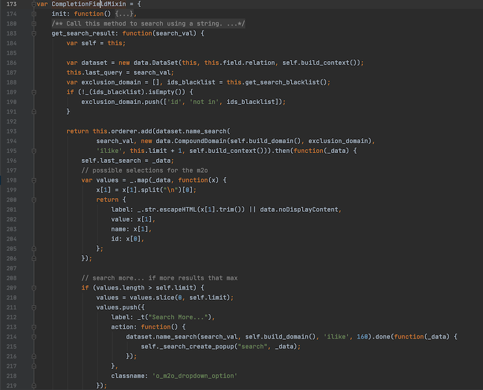Click fold end marker at line 217
Image resolution: width=483 pixels, height=390 pixels.
click(x=34, y=366)
